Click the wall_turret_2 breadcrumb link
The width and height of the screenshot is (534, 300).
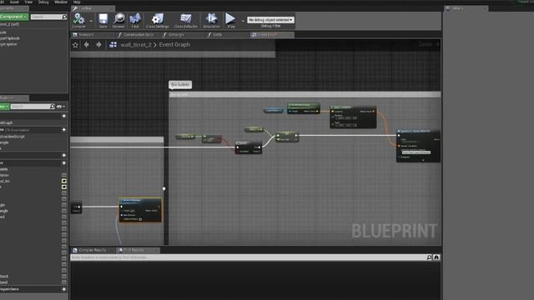(135, 44)
